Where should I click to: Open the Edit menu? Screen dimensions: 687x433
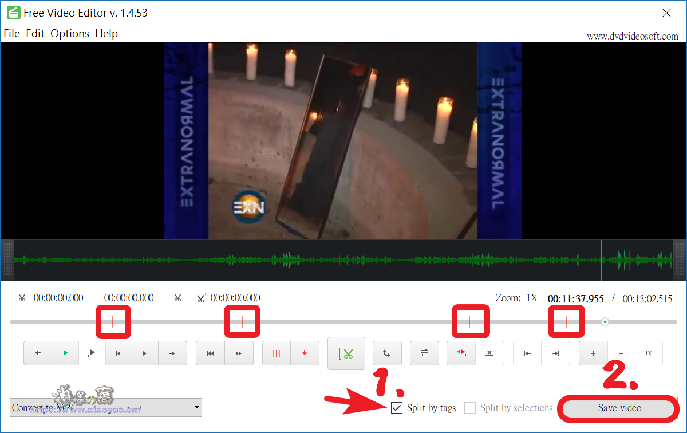coord(35,33)
